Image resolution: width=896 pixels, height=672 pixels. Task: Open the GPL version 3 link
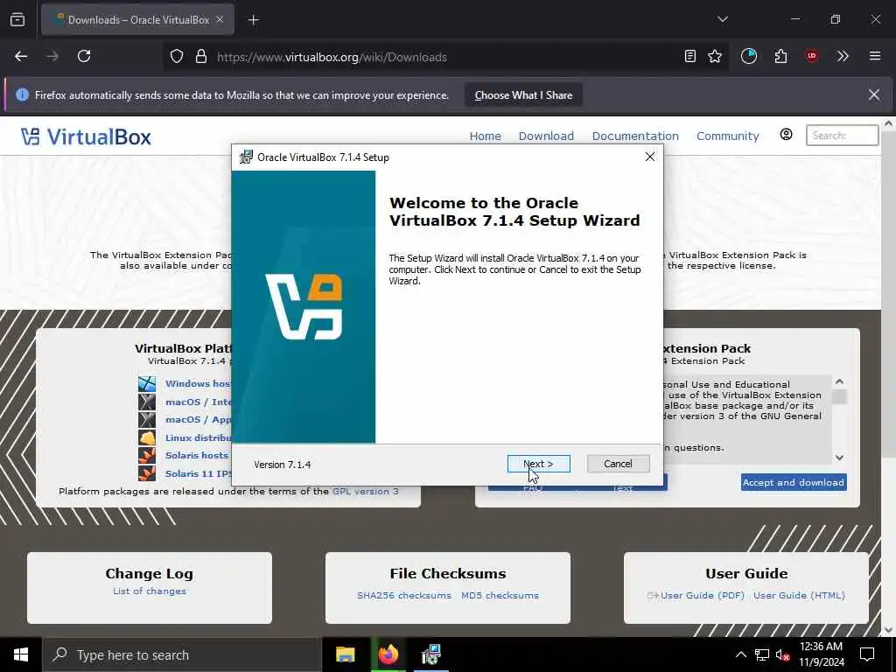point(366,492)
